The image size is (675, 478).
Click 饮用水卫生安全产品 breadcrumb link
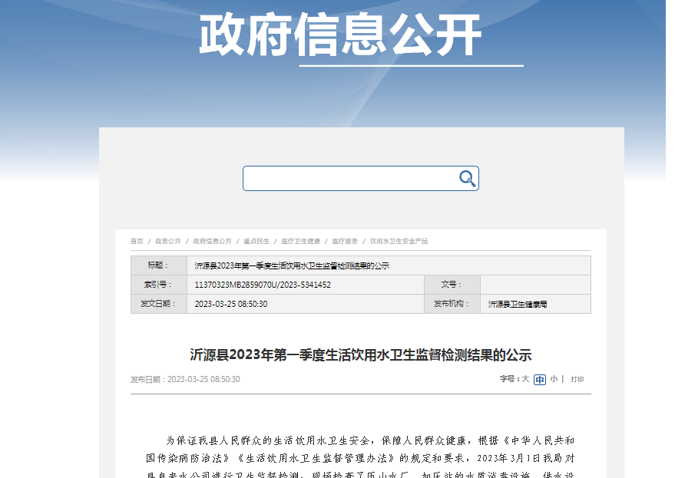399,241
